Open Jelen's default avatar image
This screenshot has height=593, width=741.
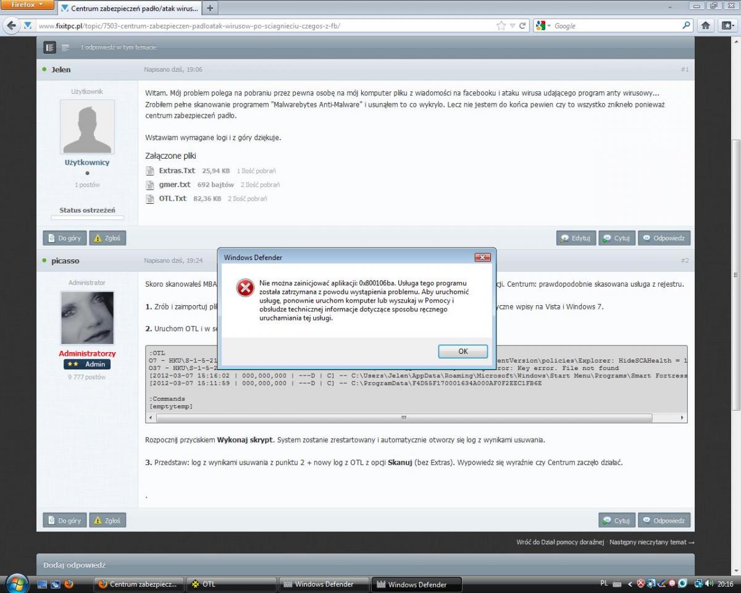click(x=87, y=127)
